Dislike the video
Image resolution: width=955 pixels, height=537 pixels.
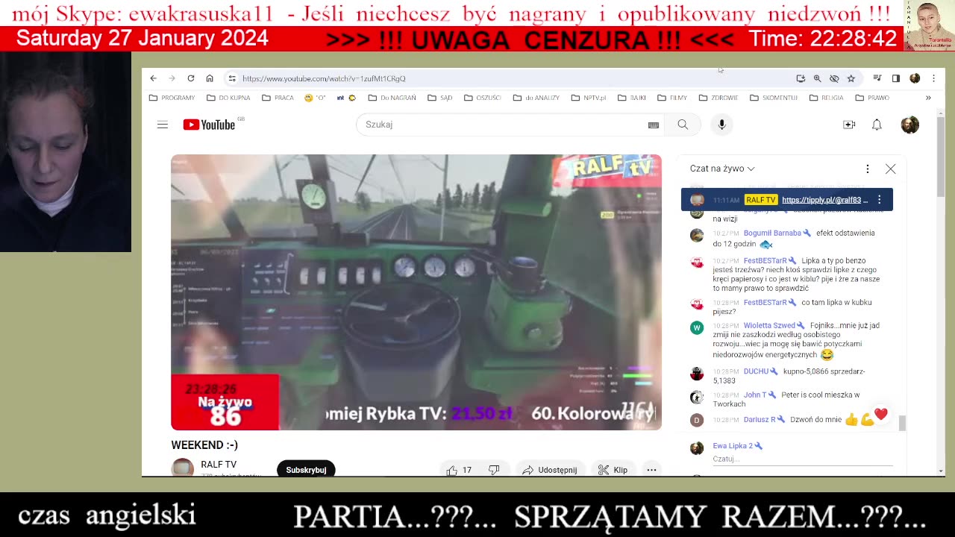(494, 470)
